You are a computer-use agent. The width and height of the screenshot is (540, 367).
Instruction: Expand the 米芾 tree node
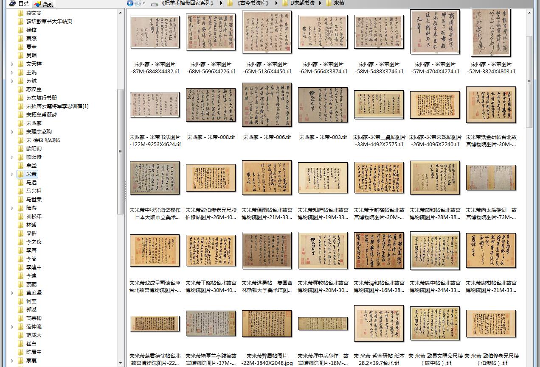(12, 174)
